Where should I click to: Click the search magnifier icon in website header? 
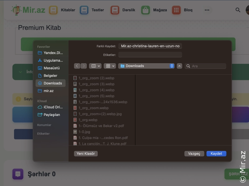238,10
